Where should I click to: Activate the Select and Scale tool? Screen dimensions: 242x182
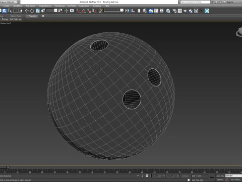(x=38, y=11)
